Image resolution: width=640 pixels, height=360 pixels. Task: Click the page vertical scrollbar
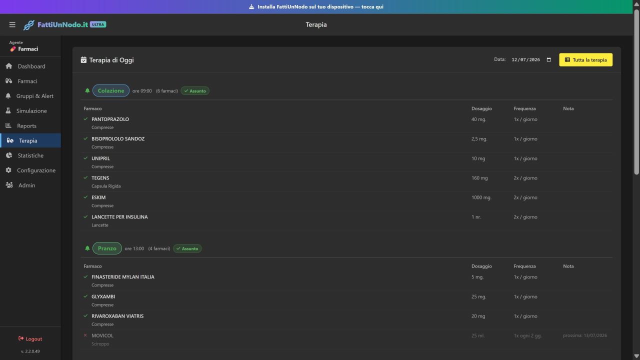(636, 92)
